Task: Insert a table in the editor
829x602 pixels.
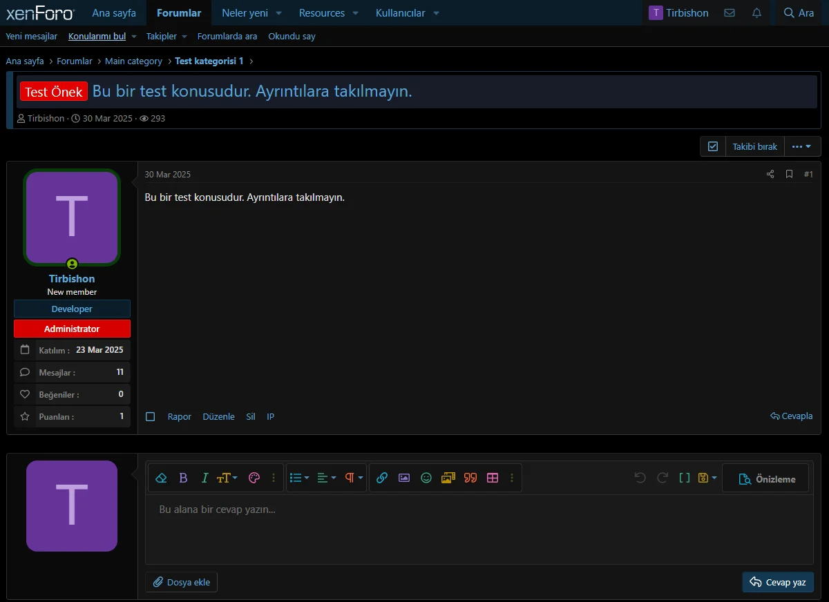Action: 493,478
